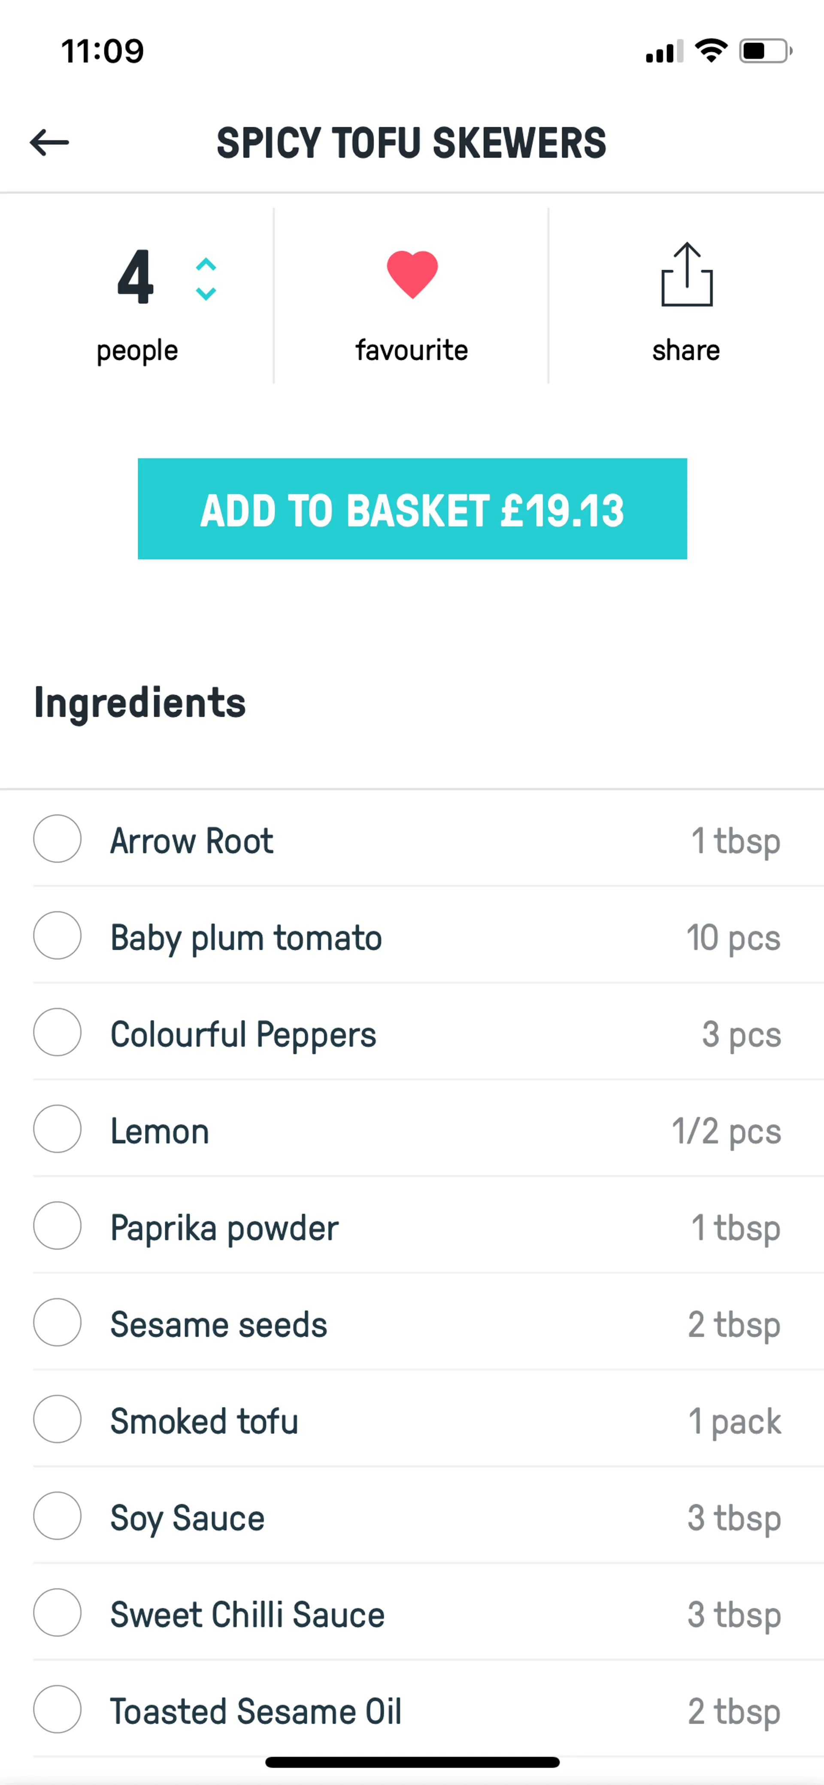Toggle the Sesame seeds checkbox
Image resolution: width=824 pixels, height=1785 pixels.
(58, 1323)
